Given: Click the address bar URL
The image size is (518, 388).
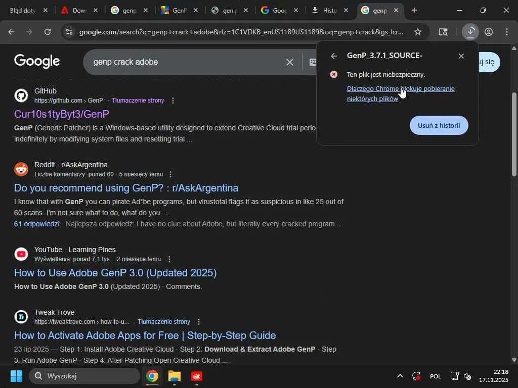Looking at the screenshot, I should [241, 32].
